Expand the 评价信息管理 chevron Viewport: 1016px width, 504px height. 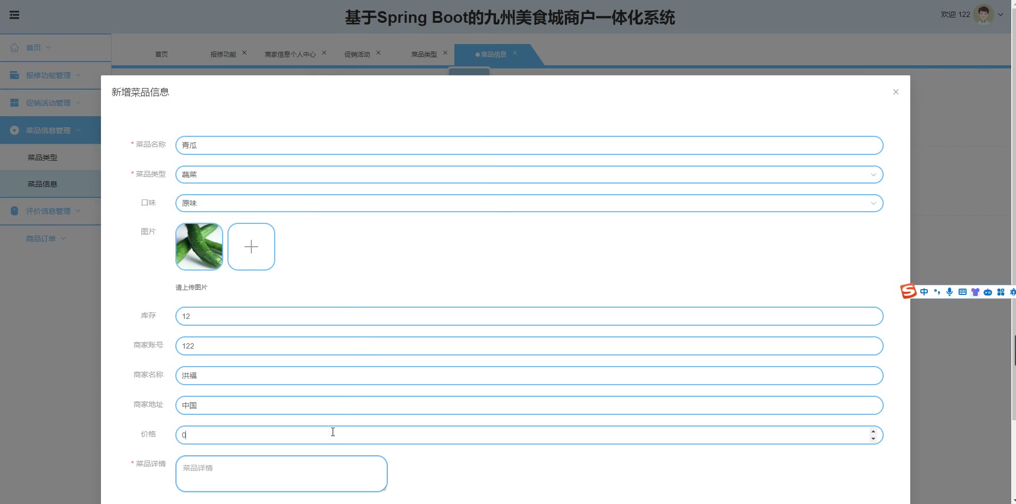78,211
